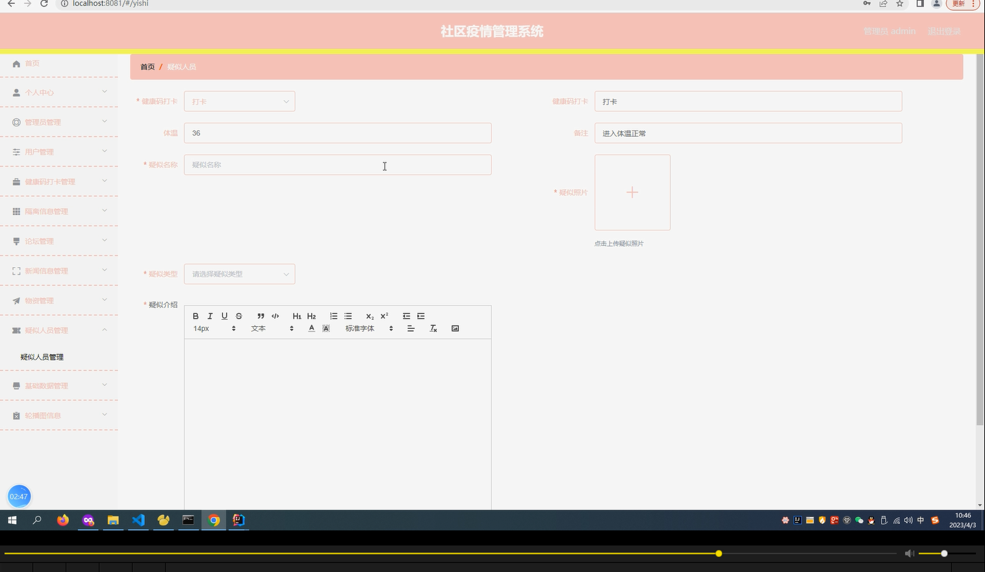The width and height of the screenshot is (985, 572).
Task: Toggle underline formatting
Action: [224, 316]
